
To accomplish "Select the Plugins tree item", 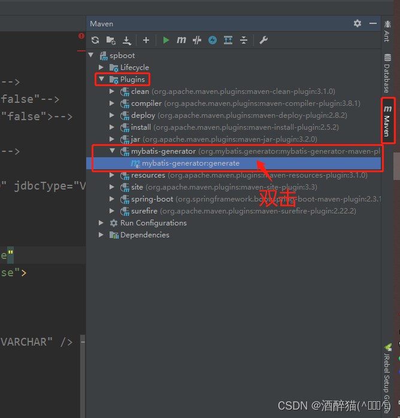I will pyautogui.click(x=132, y=80).
